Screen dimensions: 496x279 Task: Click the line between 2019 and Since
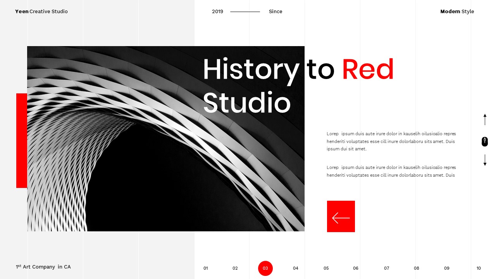point(245,12)
